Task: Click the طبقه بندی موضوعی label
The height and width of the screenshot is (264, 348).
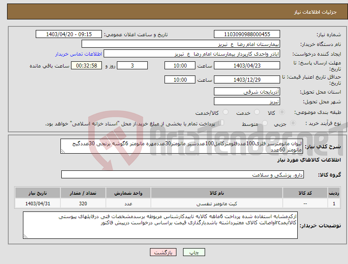Action: click(x=318, y=113)
